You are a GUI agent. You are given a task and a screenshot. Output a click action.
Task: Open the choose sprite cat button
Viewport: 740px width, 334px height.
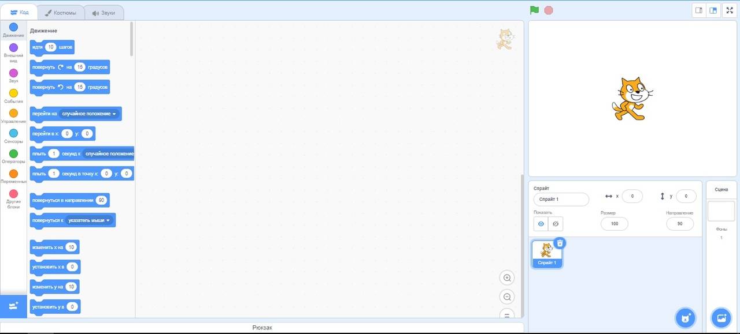coord(686,317)
